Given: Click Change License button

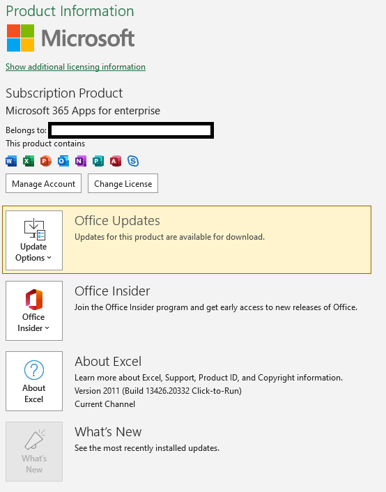Looking at the screenshot, I should click(123, 183).
